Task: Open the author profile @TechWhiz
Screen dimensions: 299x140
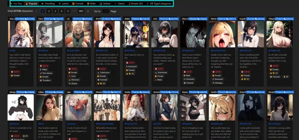Action: [x=129, y=51]
